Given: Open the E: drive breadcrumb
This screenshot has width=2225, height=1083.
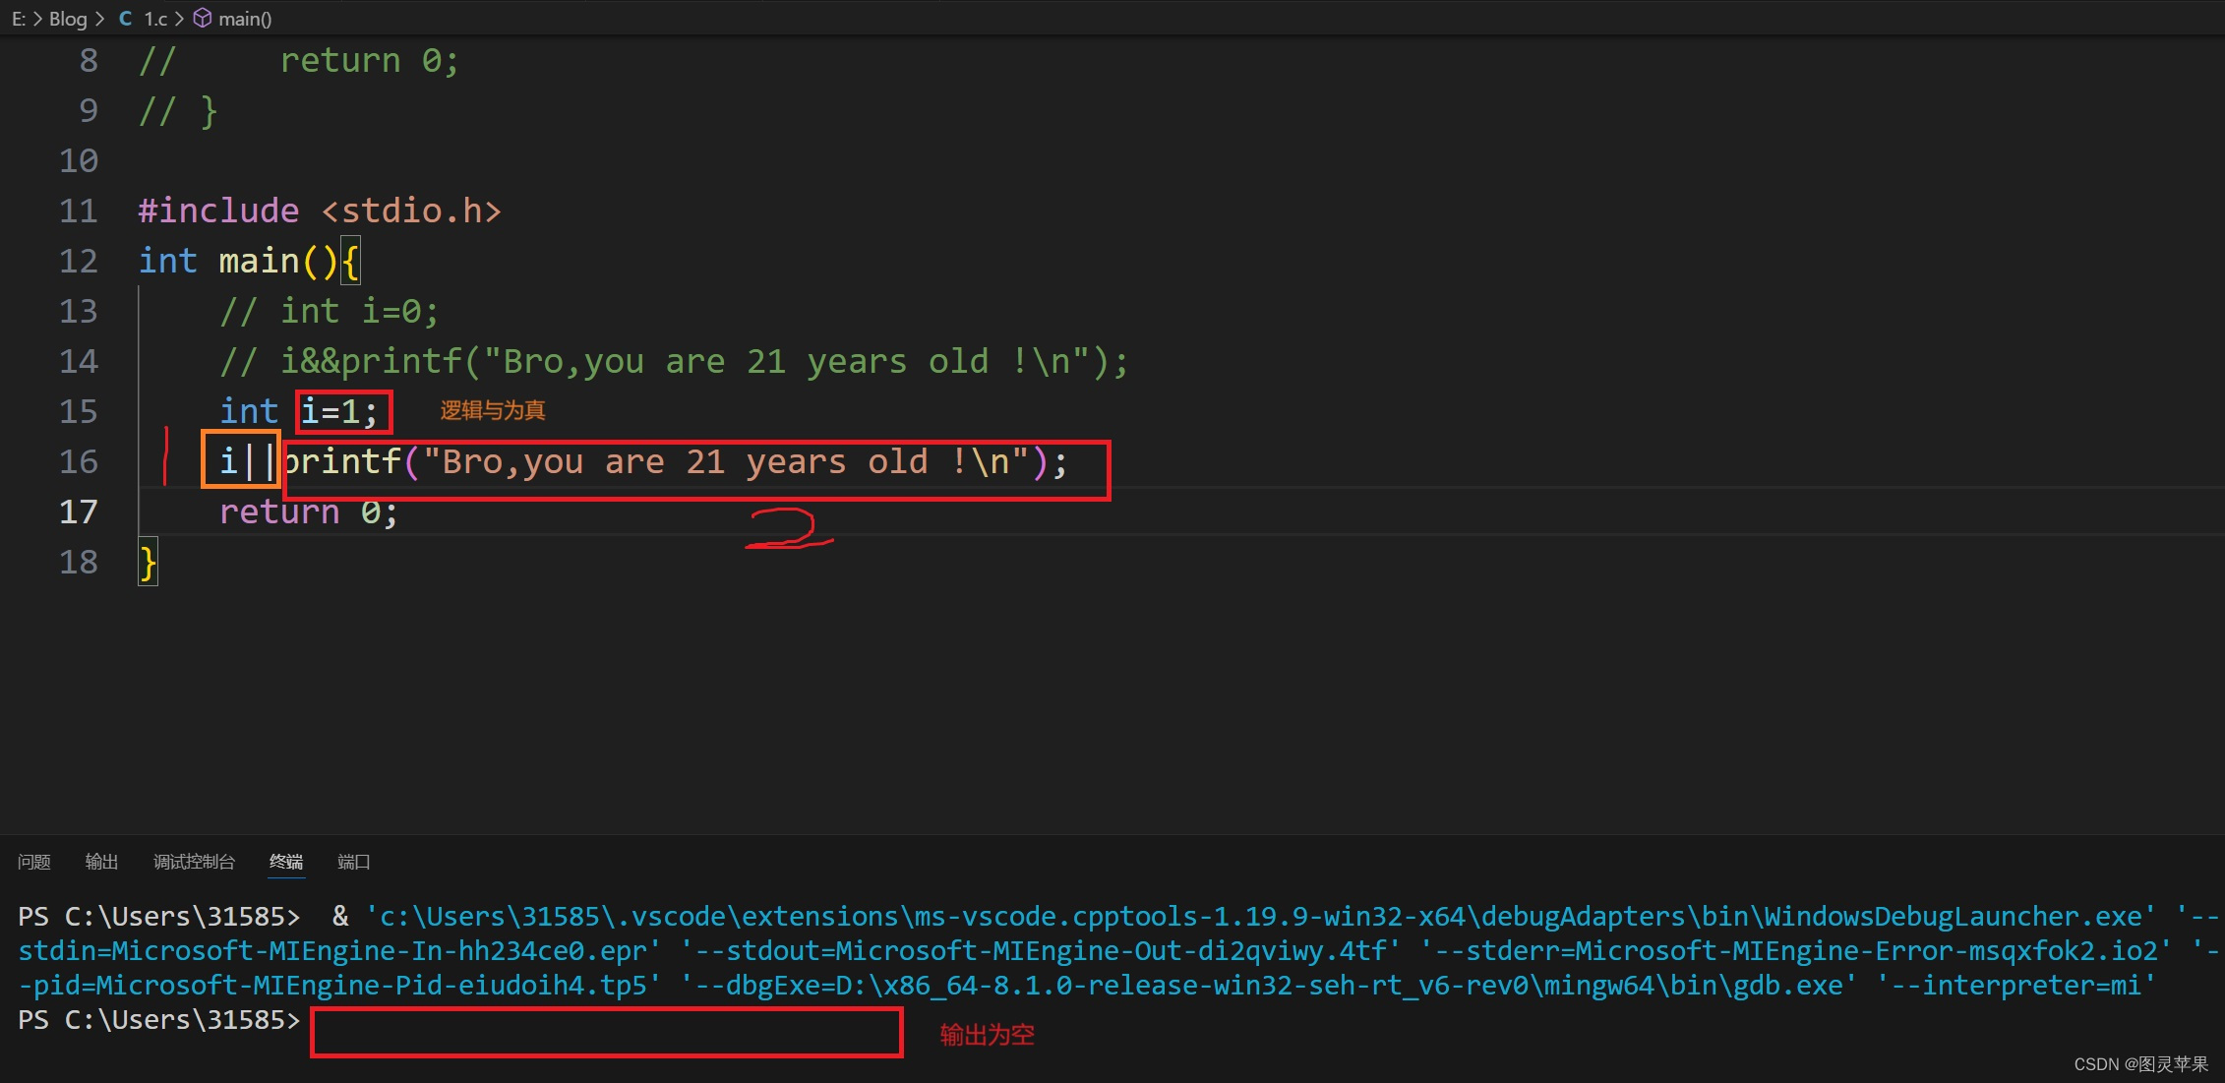Looking at the screenshot, I should point(19,19).
